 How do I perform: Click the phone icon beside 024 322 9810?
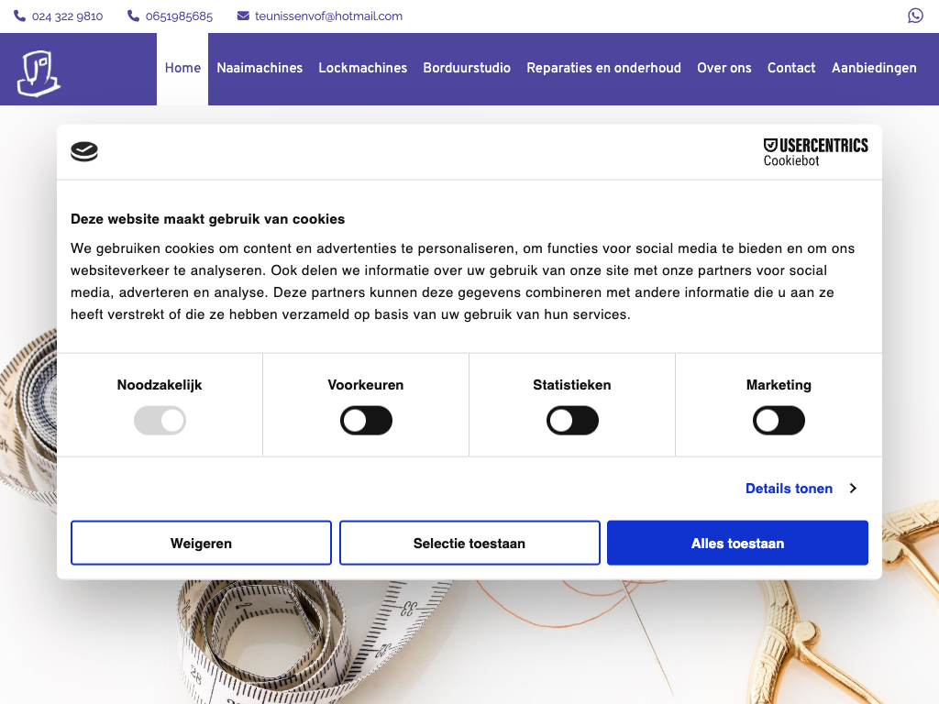(19, 16)
